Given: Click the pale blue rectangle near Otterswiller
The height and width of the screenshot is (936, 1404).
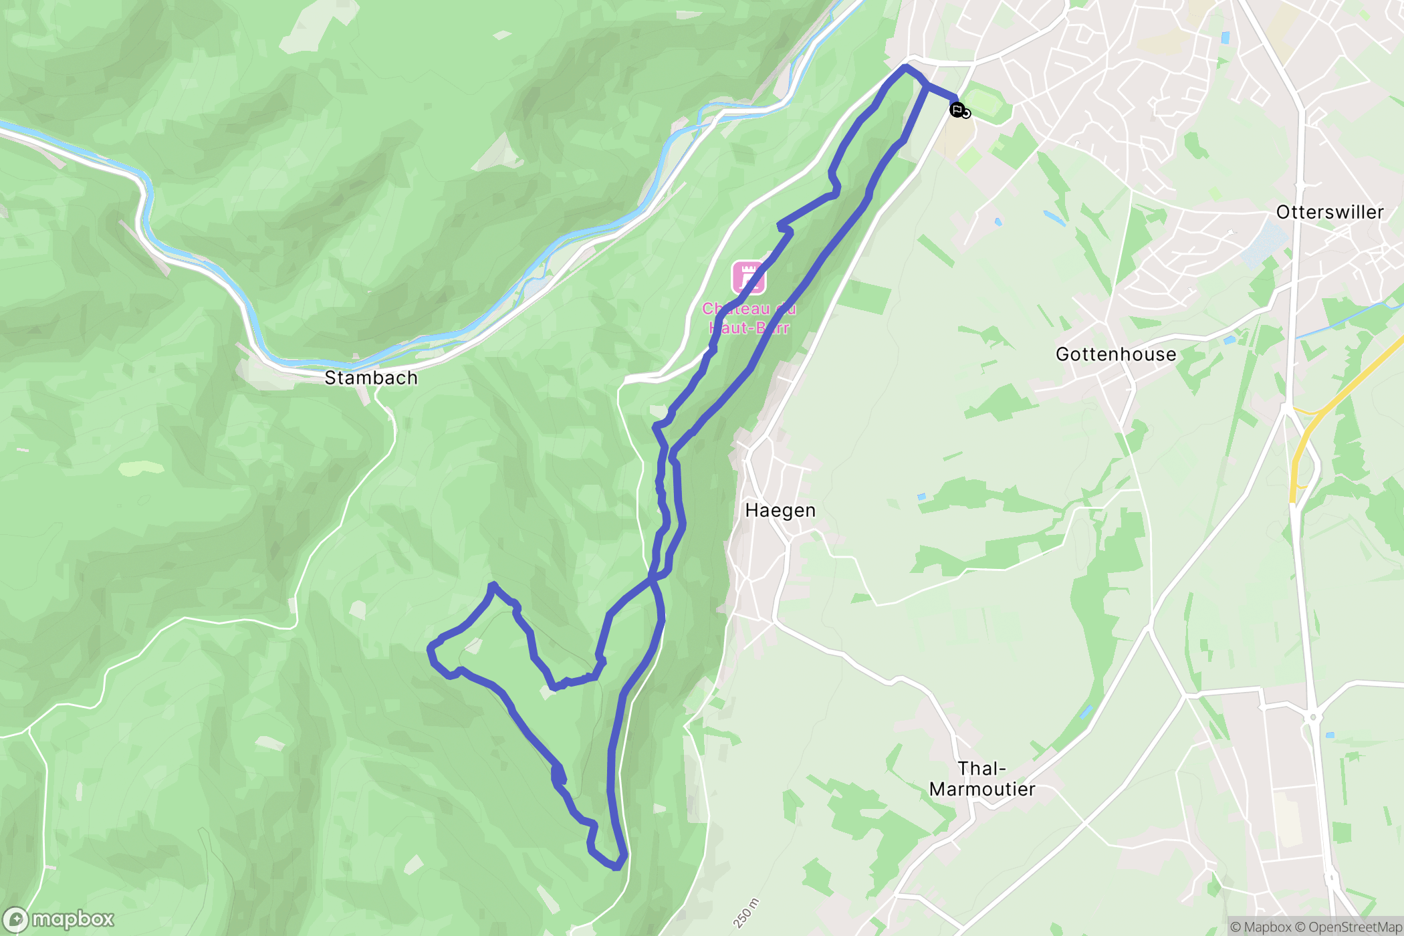Looking at the screenshot, I should [x=1265, y=243].
